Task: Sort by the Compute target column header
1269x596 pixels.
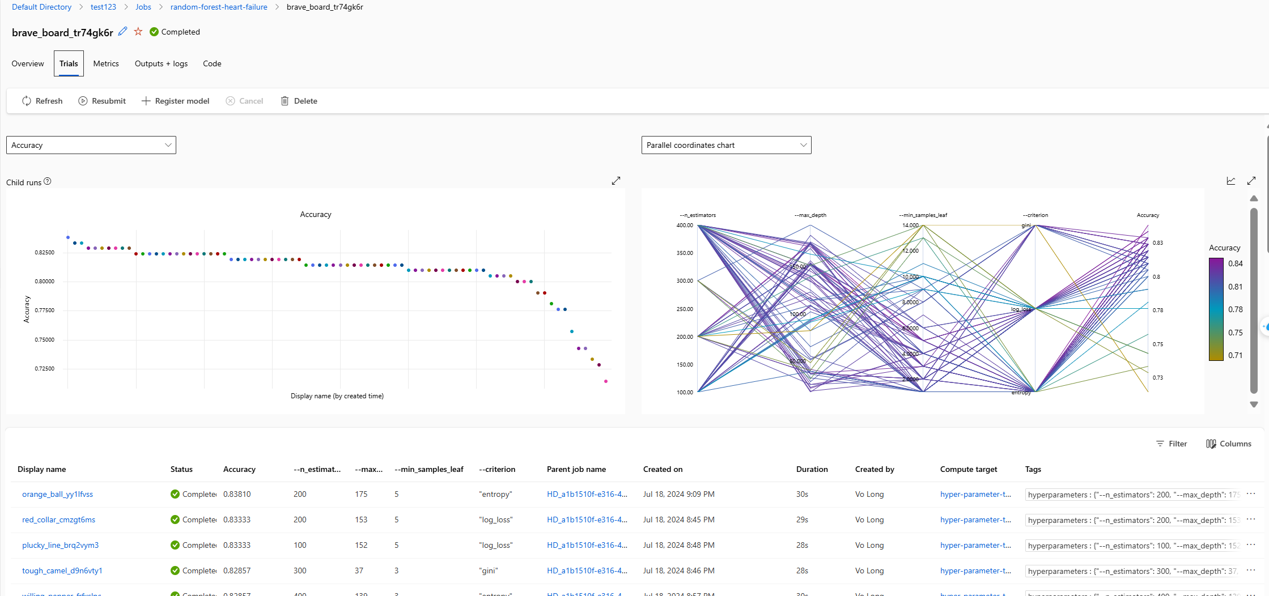Action: point(969,469)
